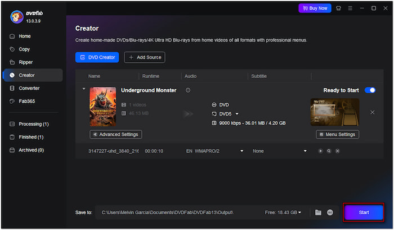The height and width of the screenshot is (230, 394).
Task: Delete the video row with X icon
Action: tap(338, 151)
